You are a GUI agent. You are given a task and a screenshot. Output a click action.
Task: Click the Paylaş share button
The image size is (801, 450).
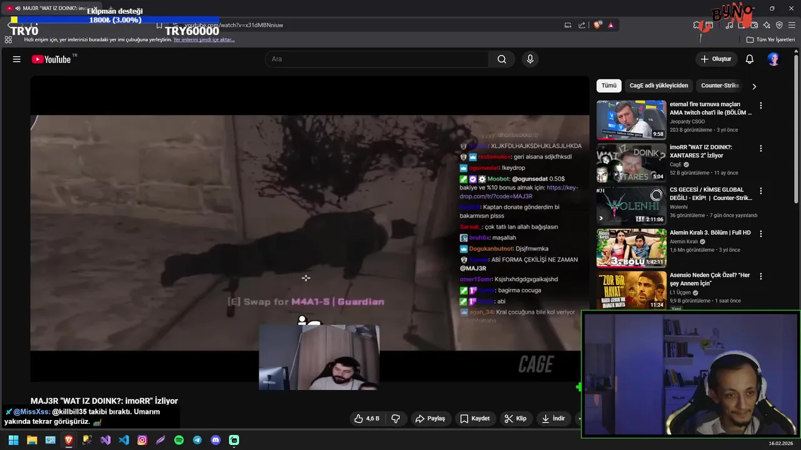[x=430, y=419]
